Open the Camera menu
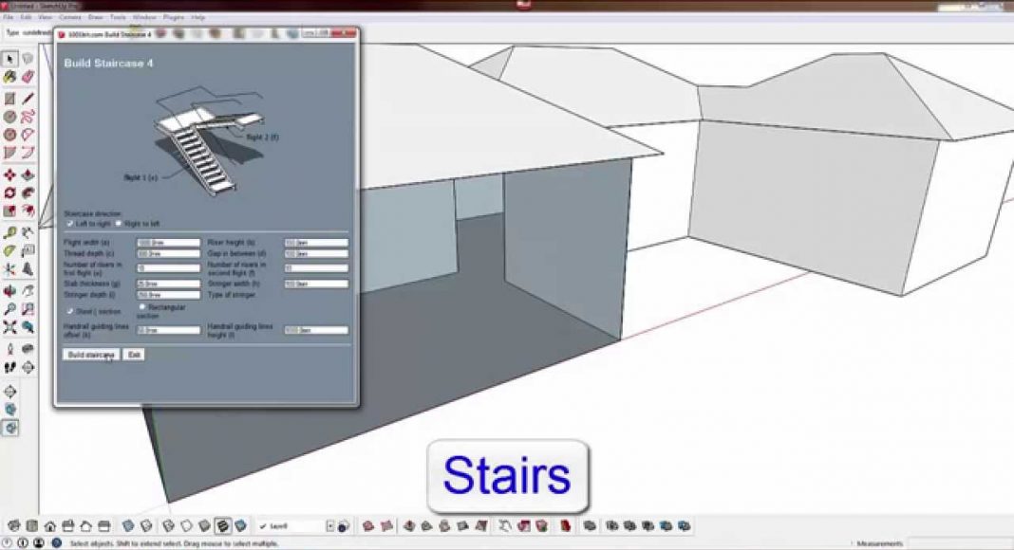 coord(69,17)
